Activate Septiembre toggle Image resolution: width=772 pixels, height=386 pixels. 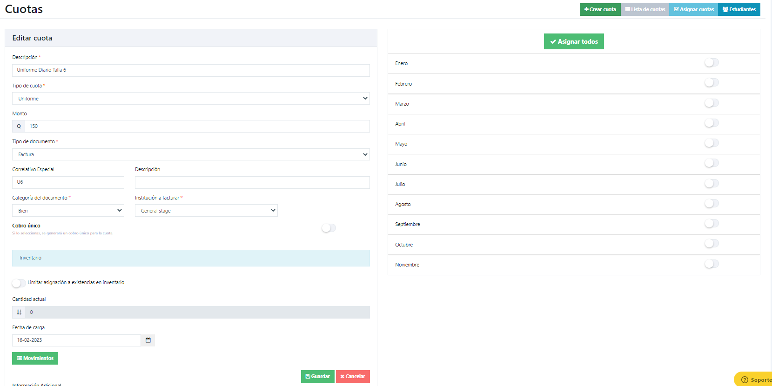point(712,224)
